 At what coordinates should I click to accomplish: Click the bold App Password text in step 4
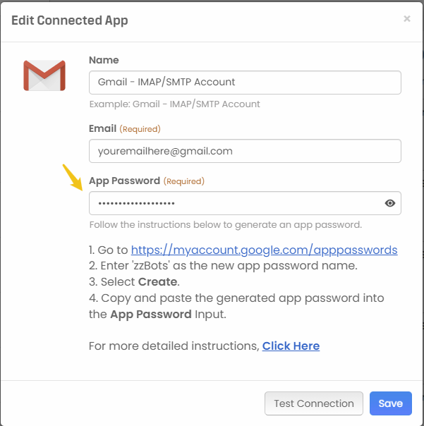[x=150, y=314]
